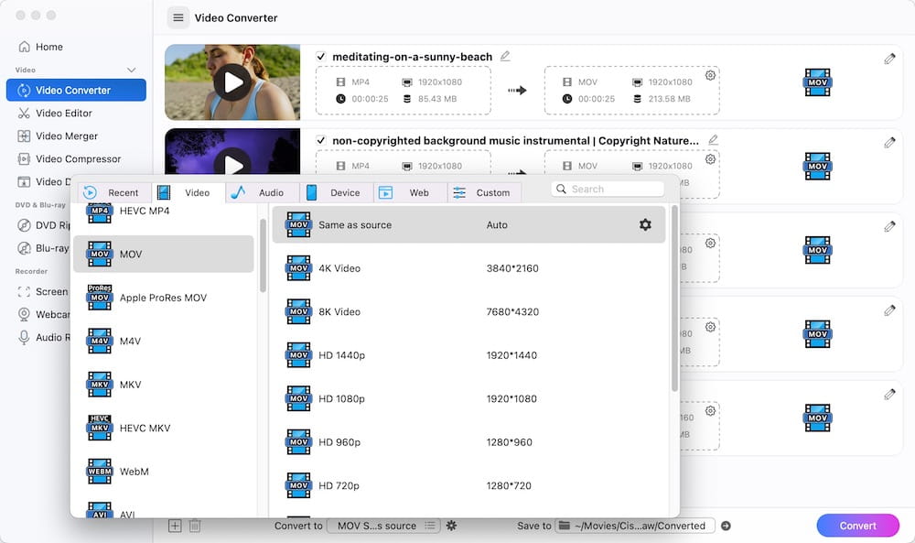Rename meditating-on-a-sunny-beach with its pencil icon
The width and height of the screenshot is (915, 543).
(x=505, y=56)
